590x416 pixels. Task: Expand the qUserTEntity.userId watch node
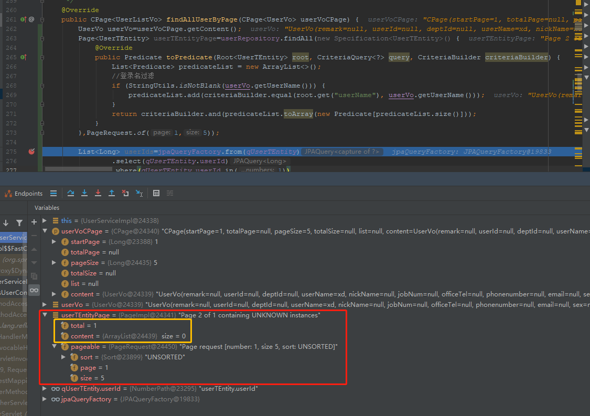click(45, 389)
